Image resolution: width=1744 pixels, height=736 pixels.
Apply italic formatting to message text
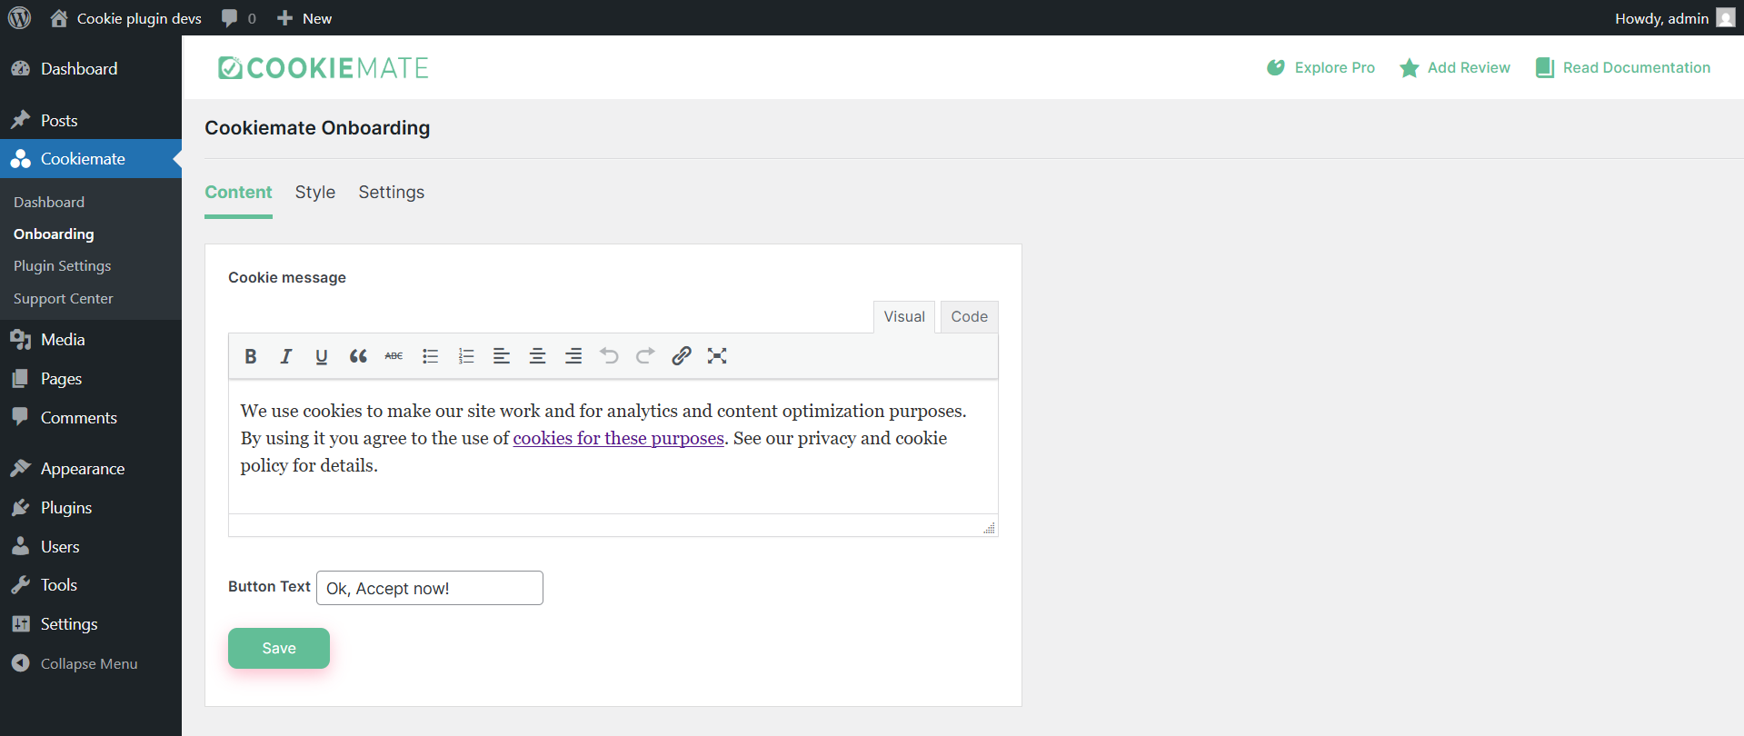[286, 356]
